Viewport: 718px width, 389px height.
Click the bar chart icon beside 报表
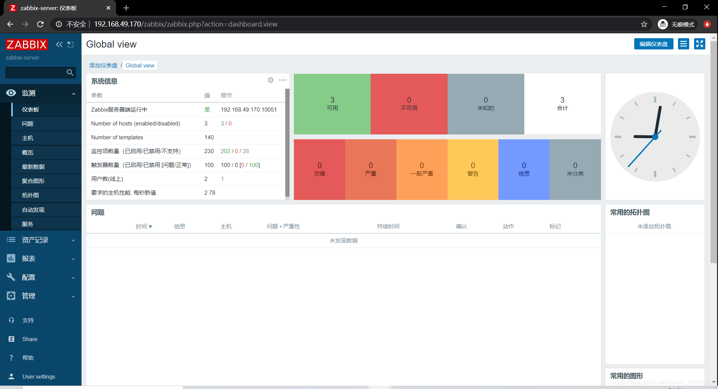[11, 258]
